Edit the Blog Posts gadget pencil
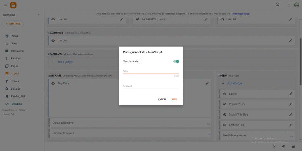Image resolution: width=302 pixels, height=151 pixels. pos(207,83)
